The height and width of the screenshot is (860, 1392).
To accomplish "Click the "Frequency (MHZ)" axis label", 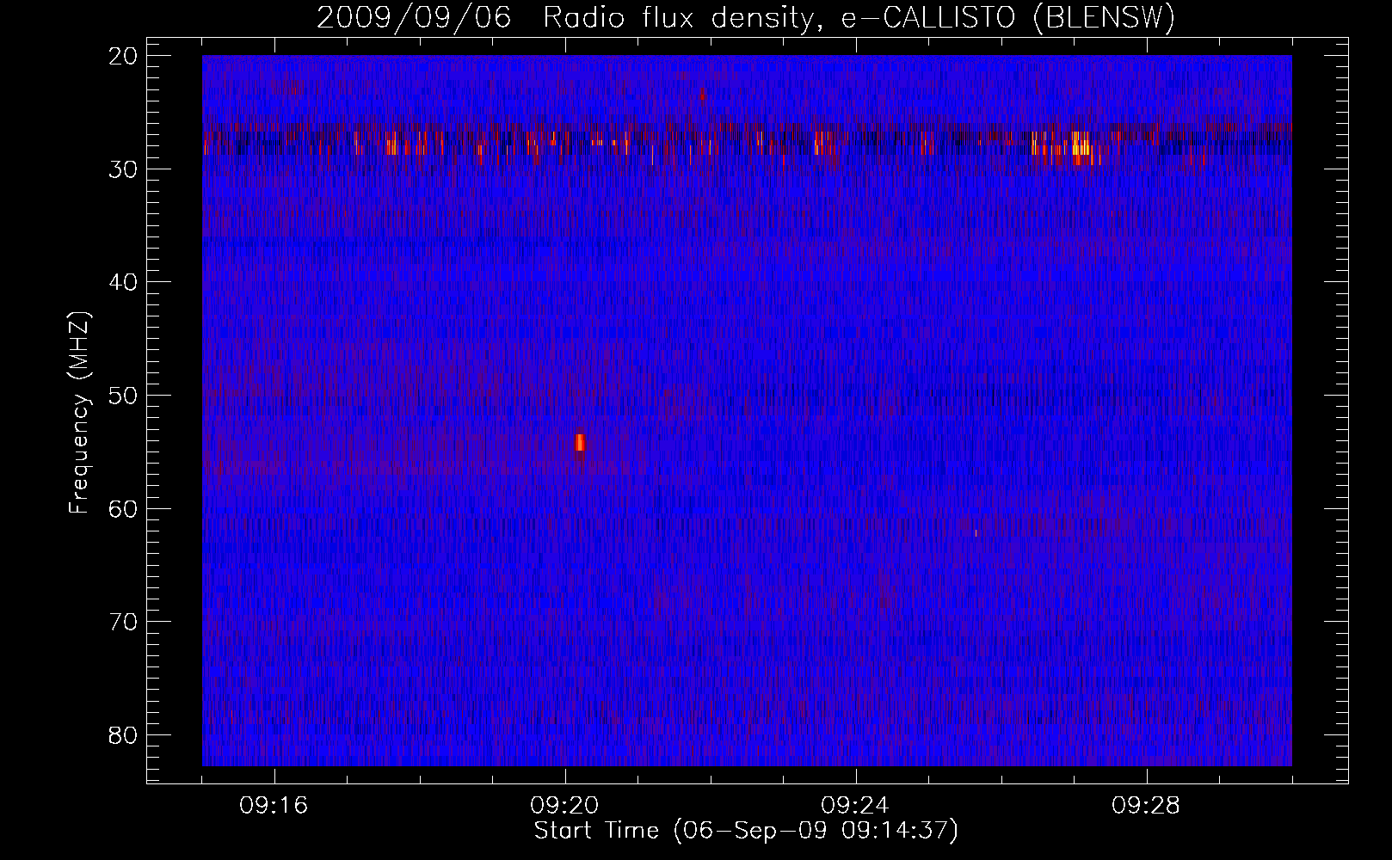I will coord(79,413).
